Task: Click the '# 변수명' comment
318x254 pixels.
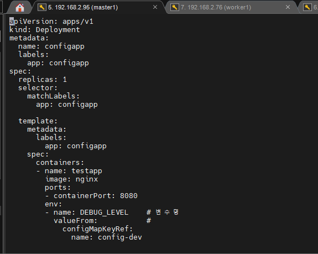Action: click(x=163, y=212)
